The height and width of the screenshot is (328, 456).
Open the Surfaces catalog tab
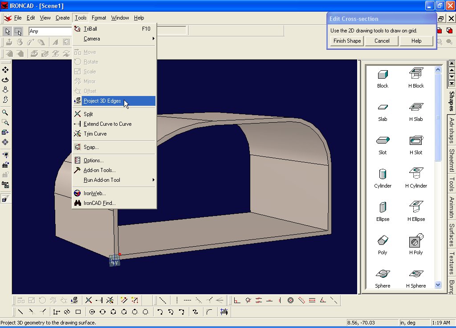[452, 235]
